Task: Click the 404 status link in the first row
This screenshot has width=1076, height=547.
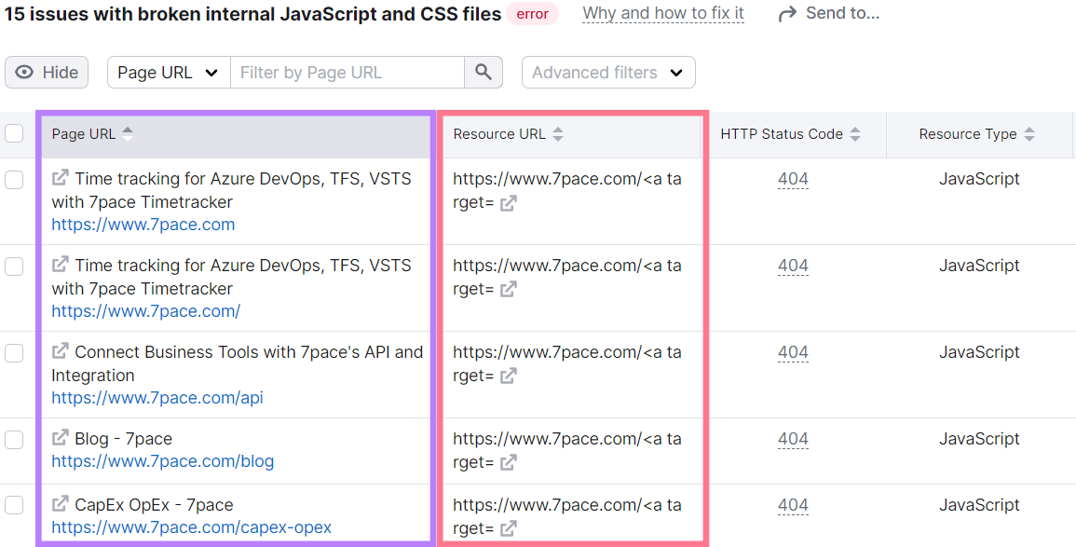Action: (793, 178)
